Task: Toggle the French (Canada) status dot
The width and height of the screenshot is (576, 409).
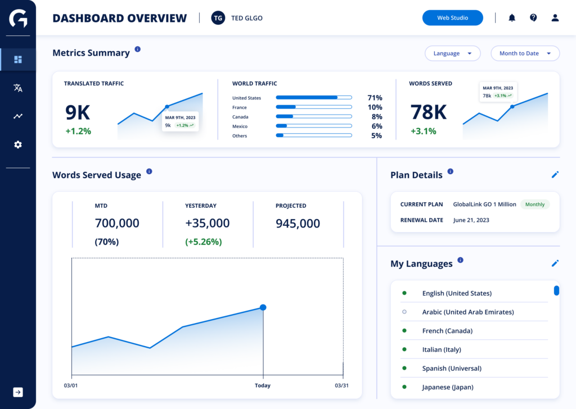Action: pyautogui.click(x=404, y=330)
